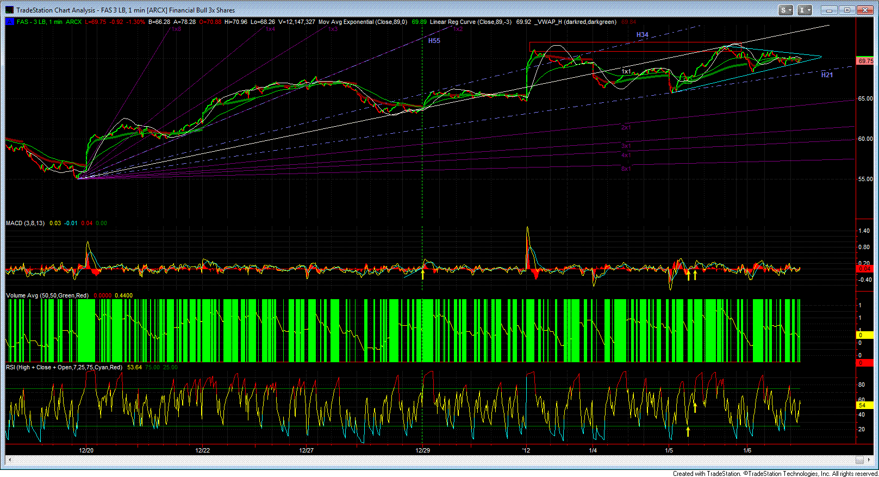The image size is (879, 477).
Task: Click the 12/27 date on time axis
Action: coord(307,450)
